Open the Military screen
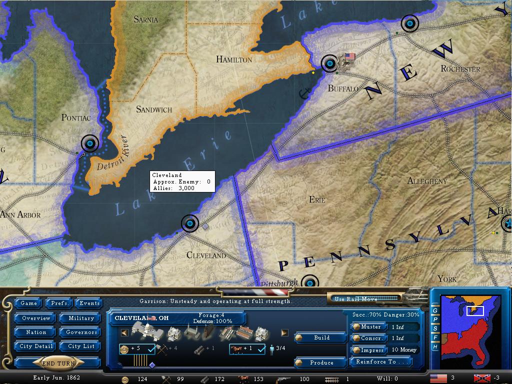Image resolution: width=512 pixels, height=384 pixels. point(81,318)
